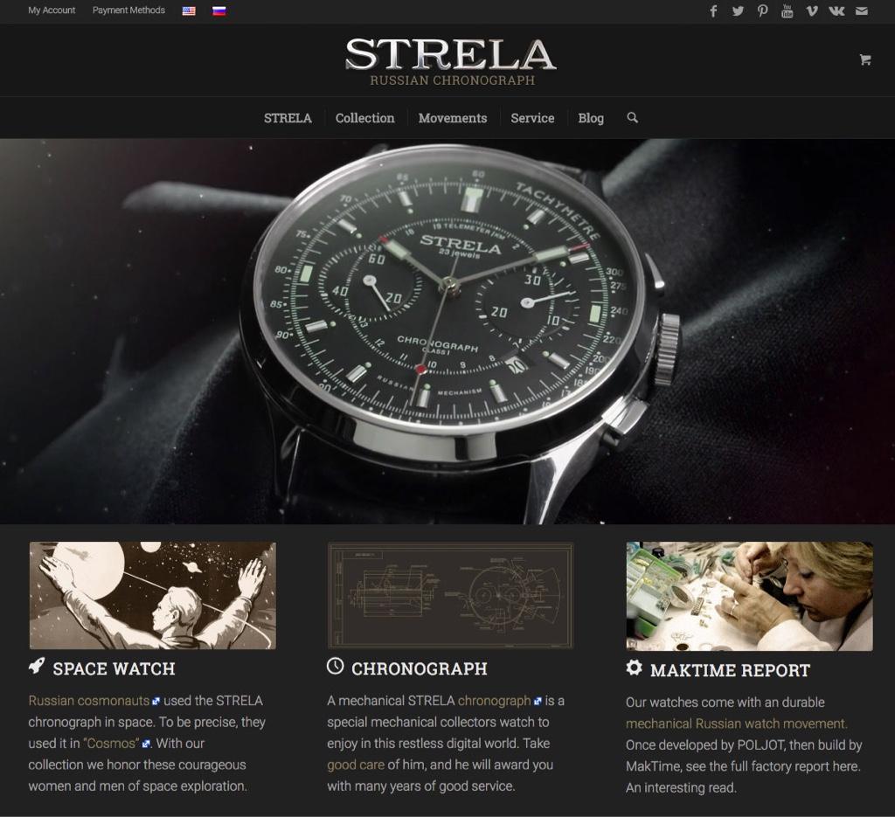Open the Collection menu item
The image size is (895, 817).
364,118
